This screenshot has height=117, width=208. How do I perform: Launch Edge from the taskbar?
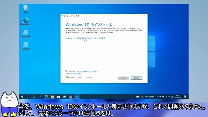point(46,97)
